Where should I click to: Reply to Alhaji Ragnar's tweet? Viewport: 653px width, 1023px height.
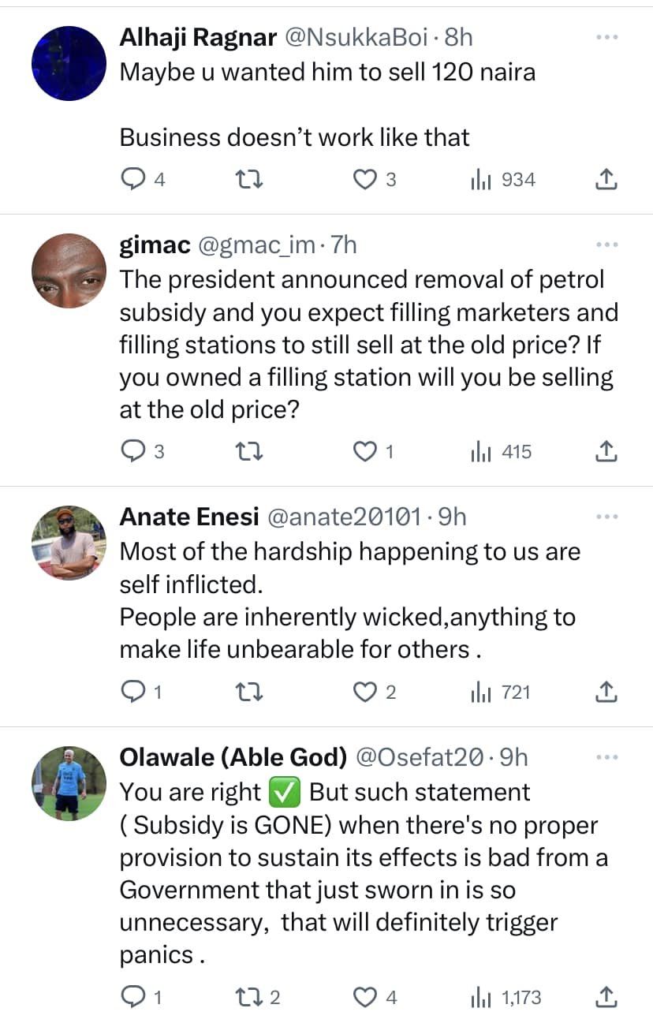coord(132,180)
